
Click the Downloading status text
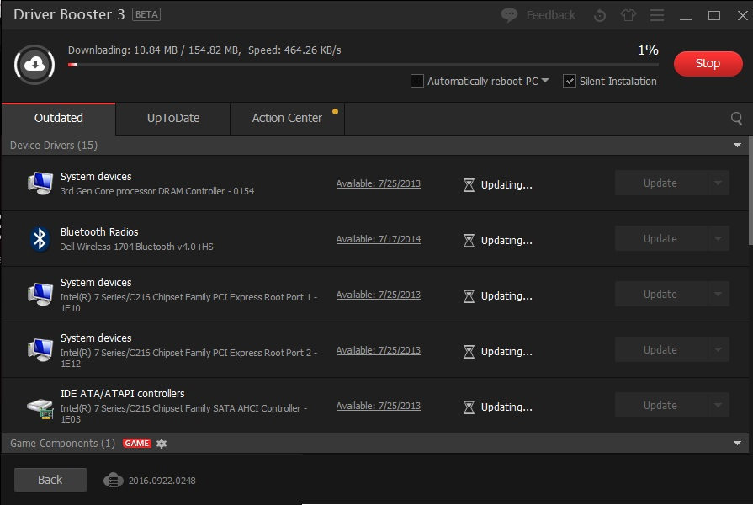pyautogui.click(x=204, y=50)
